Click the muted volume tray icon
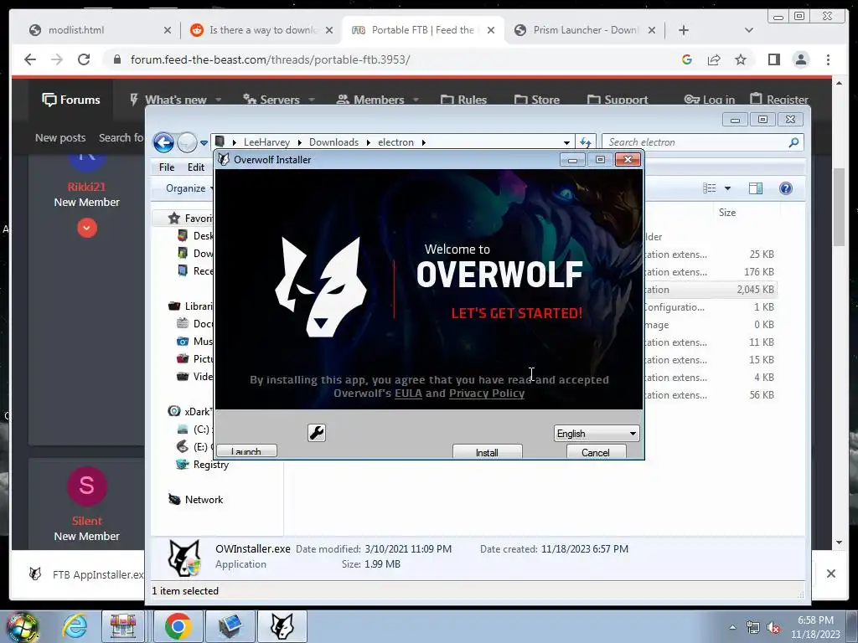The image size is (858, 643). (773, 628)
